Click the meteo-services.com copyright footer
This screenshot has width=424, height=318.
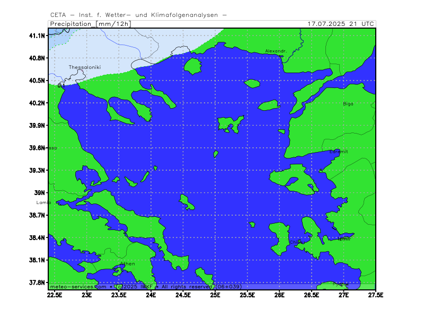click(146, 287)
